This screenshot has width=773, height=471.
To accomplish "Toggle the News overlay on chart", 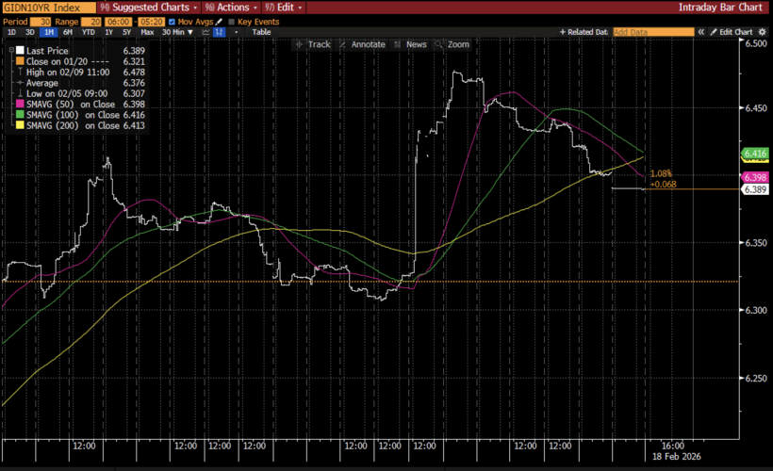I will [411, 44].
